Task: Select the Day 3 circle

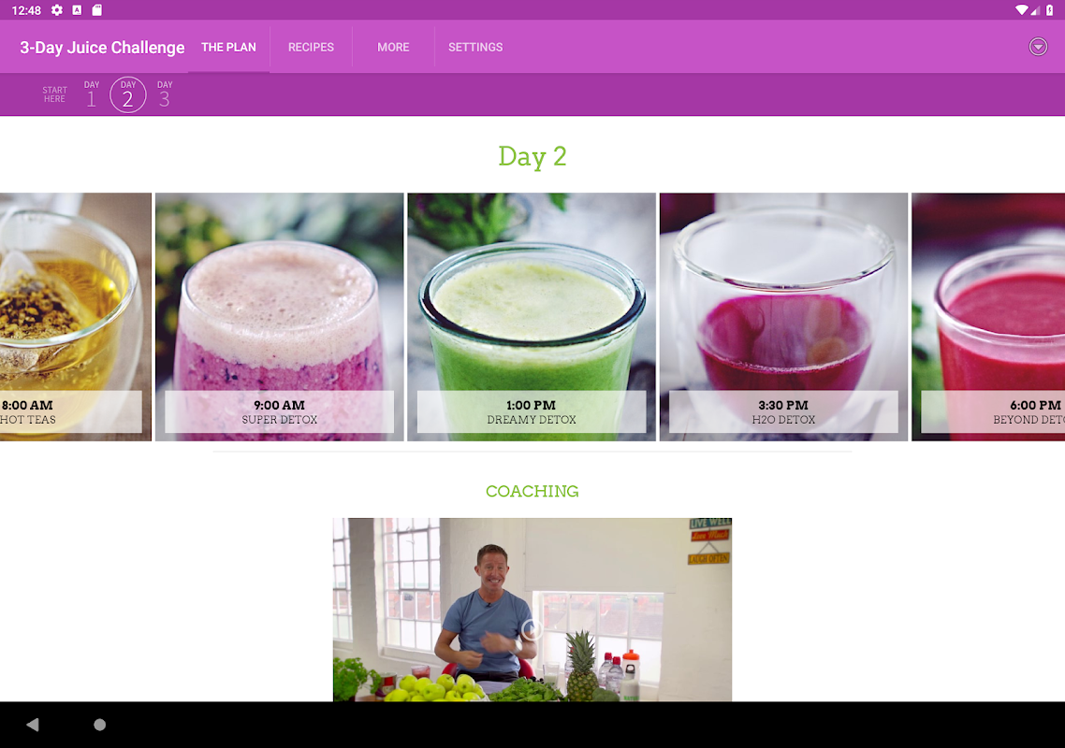Action: [165, 94]
